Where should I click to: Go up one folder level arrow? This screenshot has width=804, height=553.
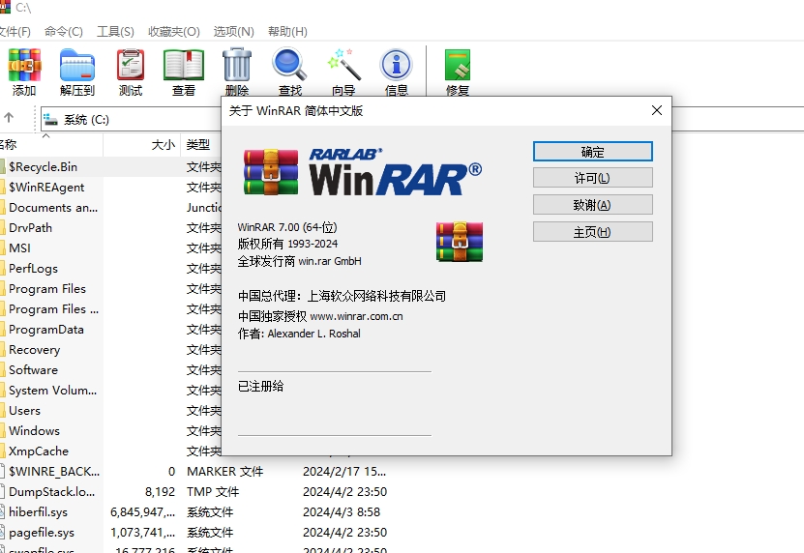tap(9, 117)
